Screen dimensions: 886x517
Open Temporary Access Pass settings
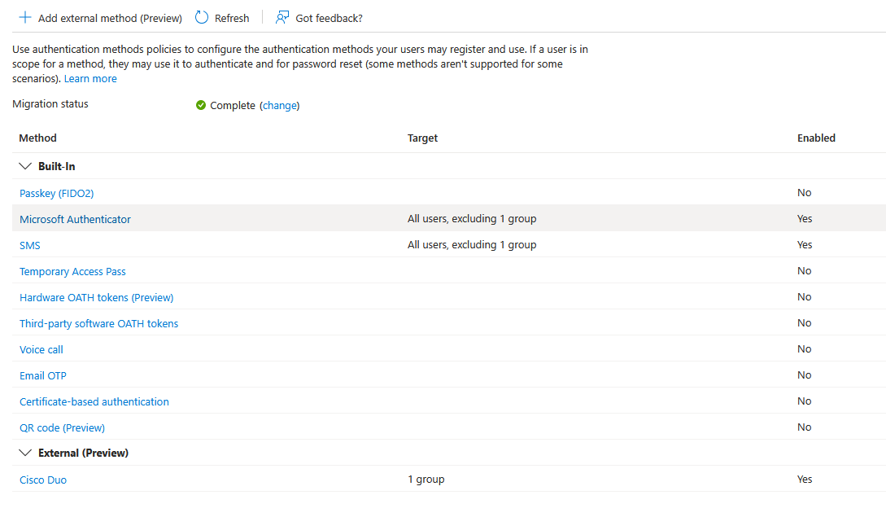[x=72, y=271]
